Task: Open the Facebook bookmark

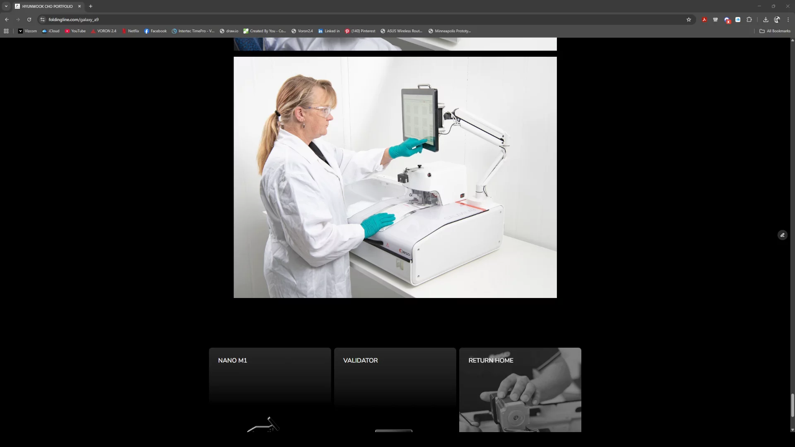Action: [155, 31]
